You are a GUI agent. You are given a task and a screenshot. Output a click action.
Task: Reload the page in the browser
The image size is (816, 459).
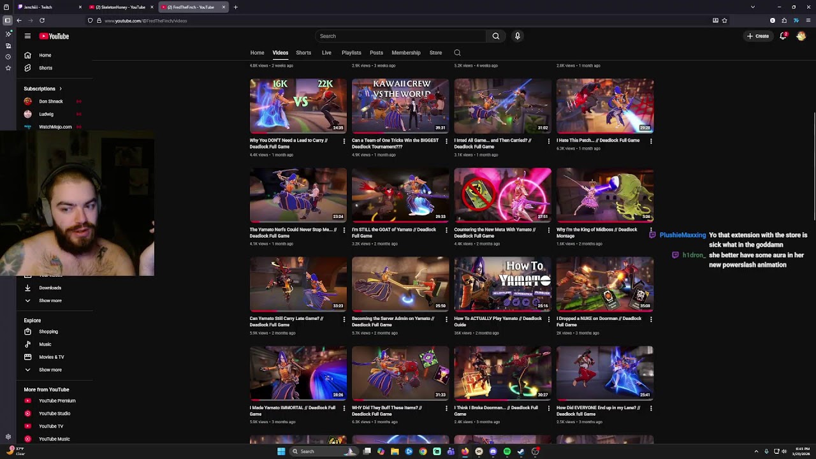coord(42,20)
